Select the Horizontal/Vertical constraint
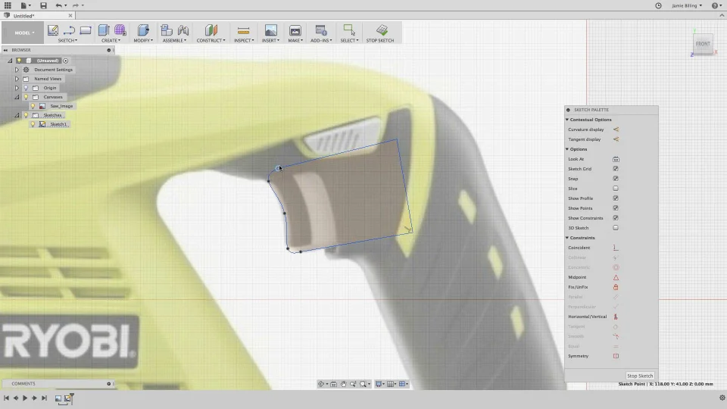Viewport: 727px width, 409px height. 616,317
